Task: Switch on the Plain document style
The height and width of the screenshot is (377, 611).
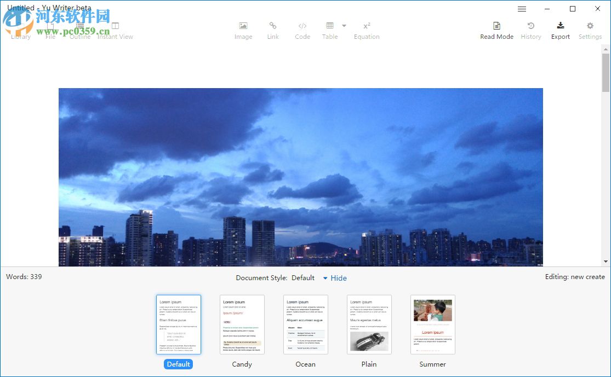Action: pyautogui.click(x=369, y=324)
